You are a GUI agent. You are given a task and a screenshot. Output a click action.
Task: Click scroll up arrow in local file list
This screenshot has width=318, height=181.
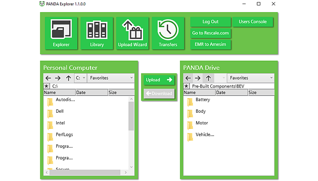click(x=131, y=99)
